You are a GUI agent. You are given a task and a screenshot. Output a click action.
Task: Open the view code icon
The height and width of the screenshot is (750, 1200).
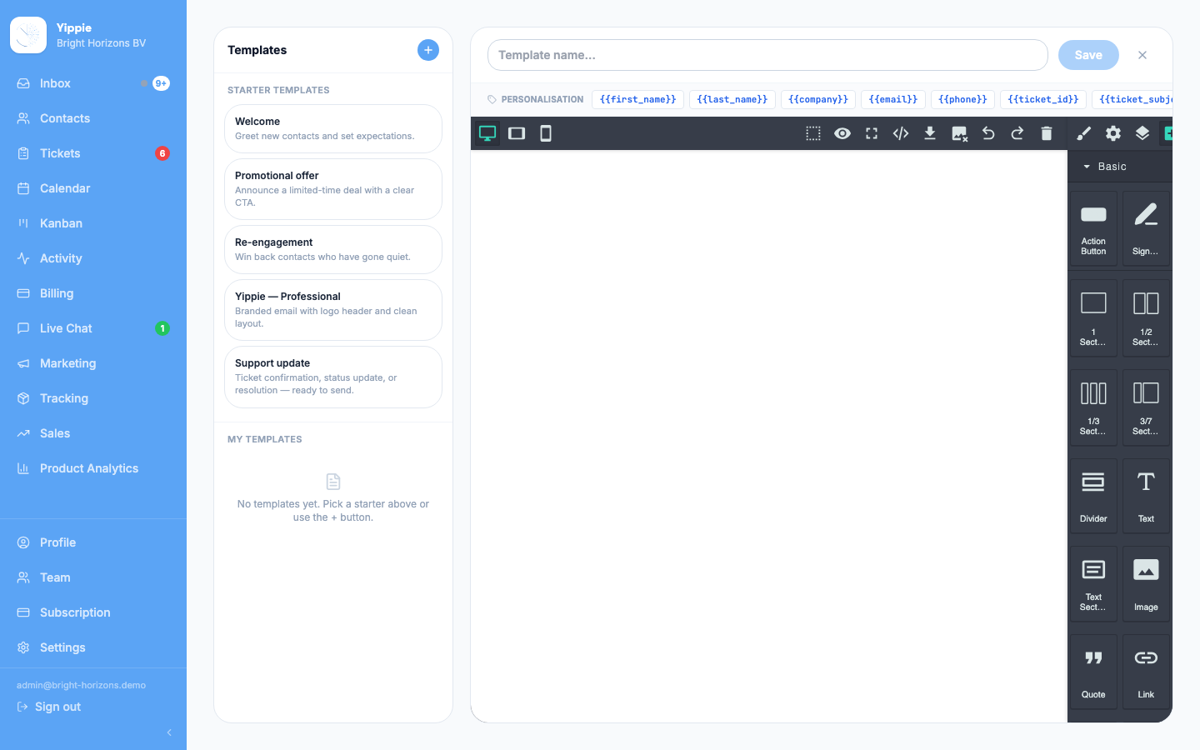[901, 133]
